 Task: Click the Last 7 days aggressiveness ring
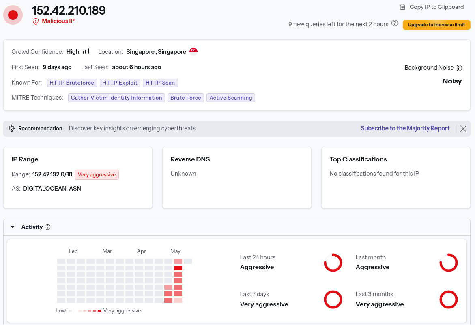(333, 300)
